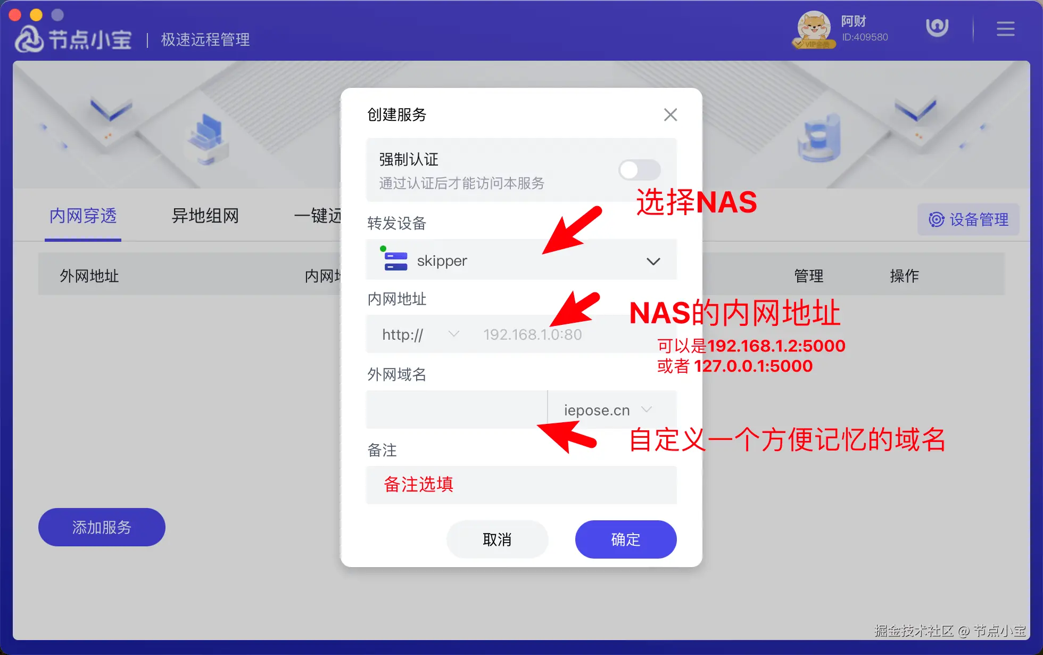Open the hamburger menu icon
Viewport: 1043px width, 655px height.
tap(1005, 29)
